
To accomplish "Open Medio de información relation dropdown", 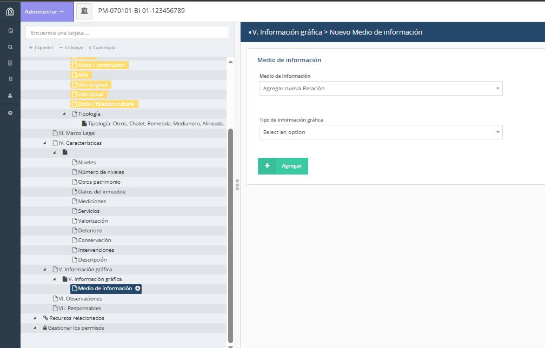I will point(381,89).
